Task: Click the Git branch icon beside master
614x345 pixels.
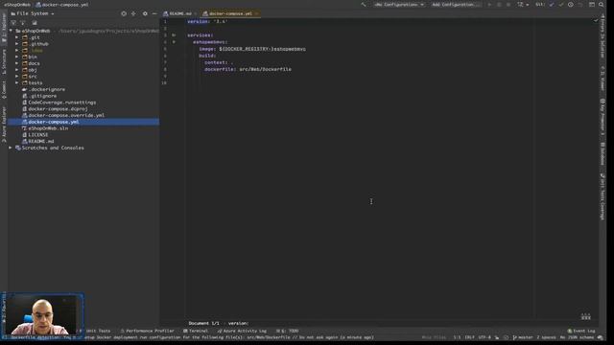Action: coord(514,337)
